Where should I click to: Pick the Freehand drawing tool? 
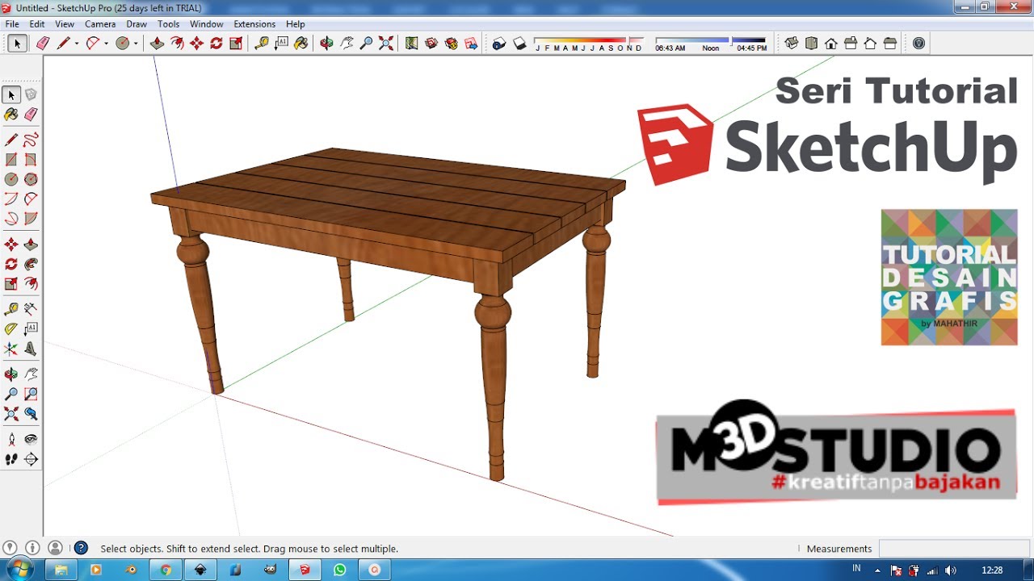tap(31, 139)
